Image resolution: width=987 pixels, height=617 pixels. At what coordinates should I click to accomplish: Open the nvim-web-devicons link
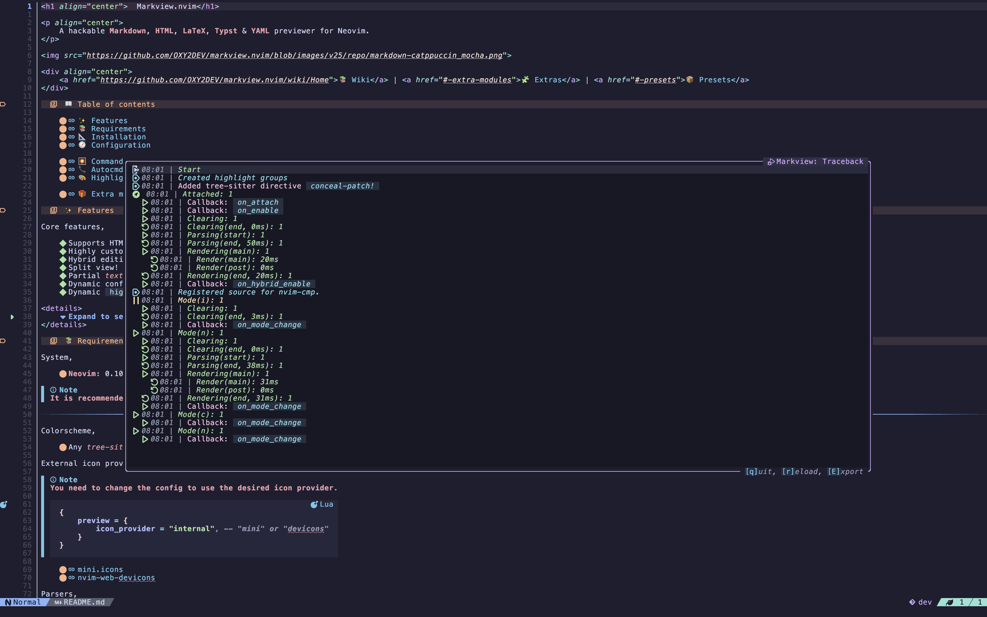tap(116, 578)
